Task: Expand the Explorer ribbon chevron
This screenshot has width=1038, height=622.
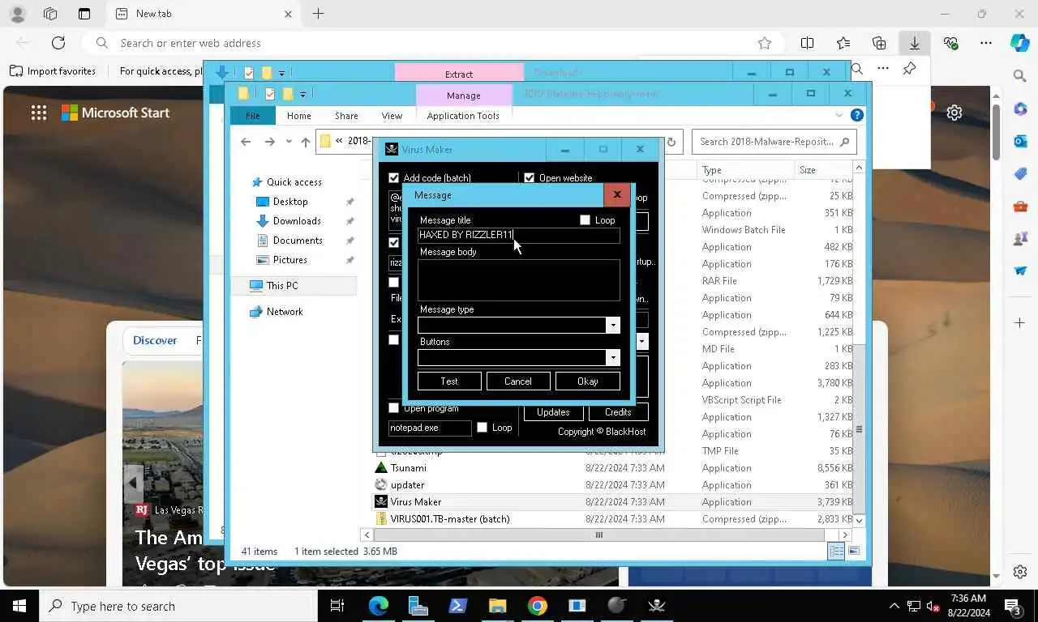Action: [x=841, y=116]
